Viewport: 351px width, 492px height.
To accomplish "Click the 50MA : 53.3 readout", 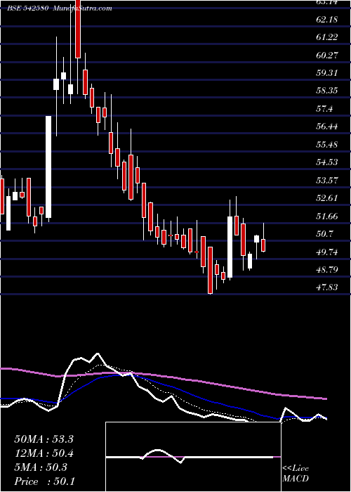I will click(44, 439).
